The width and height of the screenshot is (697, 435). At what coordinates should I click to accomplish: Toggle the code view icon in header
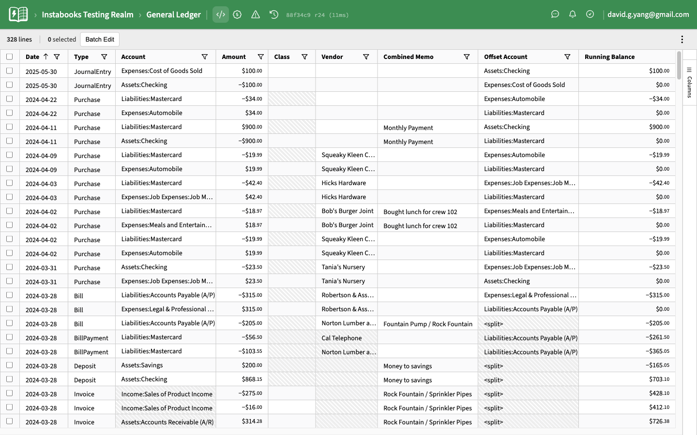click(220, 14)
